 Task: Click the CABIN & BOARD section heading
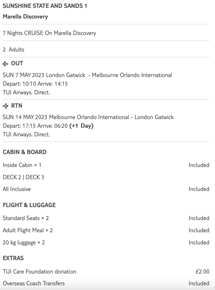[x=25, y=152]
